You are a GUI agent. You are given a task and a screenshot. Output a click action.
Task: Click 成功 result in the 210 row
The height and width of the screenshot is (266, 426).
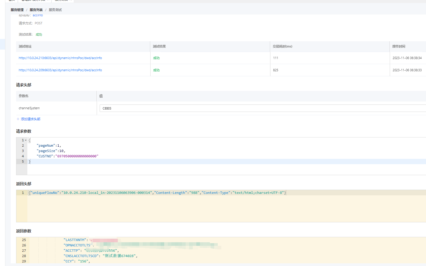click(156, 58)
